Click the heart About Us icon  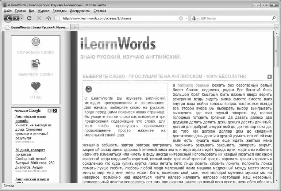click(x=36, y=86)
